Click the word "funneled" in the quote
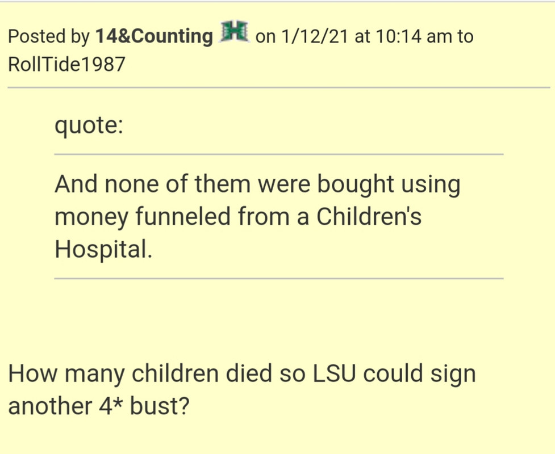Screen dimensions: 555x454 (183, 217)
